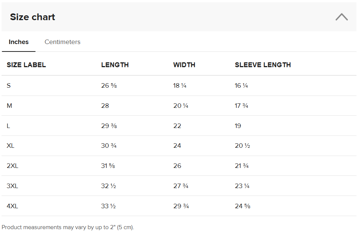This screenshot has width=358, height=231.
Task: Click the Size chart heading
Action: 33,17
